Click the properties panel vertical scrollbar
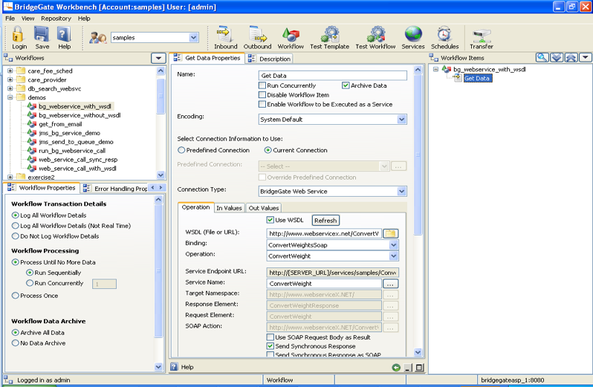Screen dimensions: 593x387 [418, 154]
